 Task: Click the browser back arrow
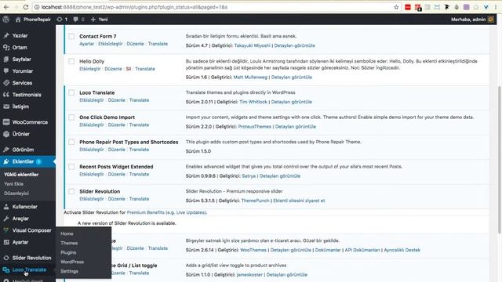tap(6, 7)
